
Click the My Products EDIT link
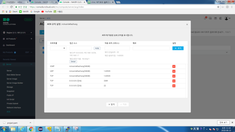click(27, 52)
